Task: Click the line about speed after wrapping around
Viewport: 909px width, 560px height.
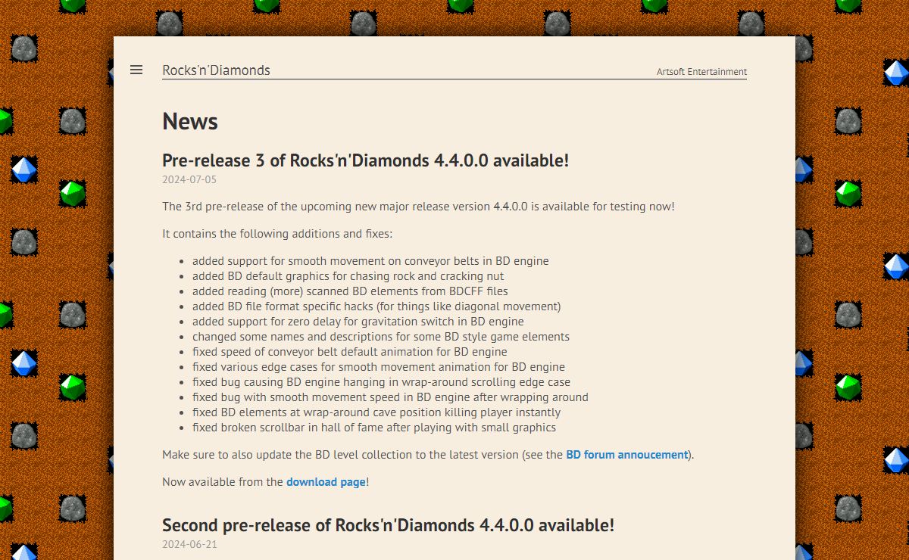Action: coord(390,397)
